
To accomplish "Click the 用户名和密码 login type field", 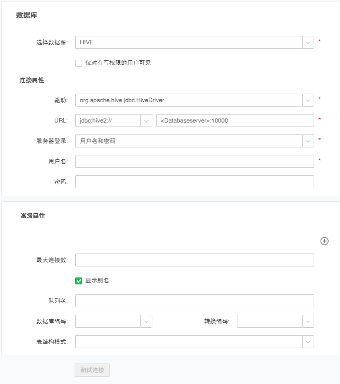I will click(188, 141).
